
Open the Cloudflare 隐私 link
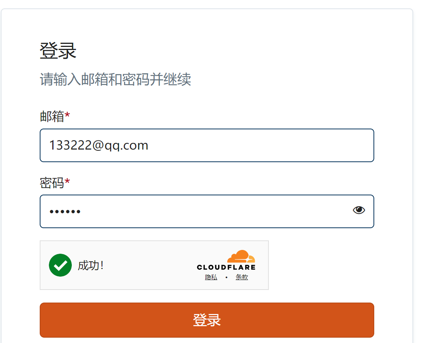coord(211,277)
